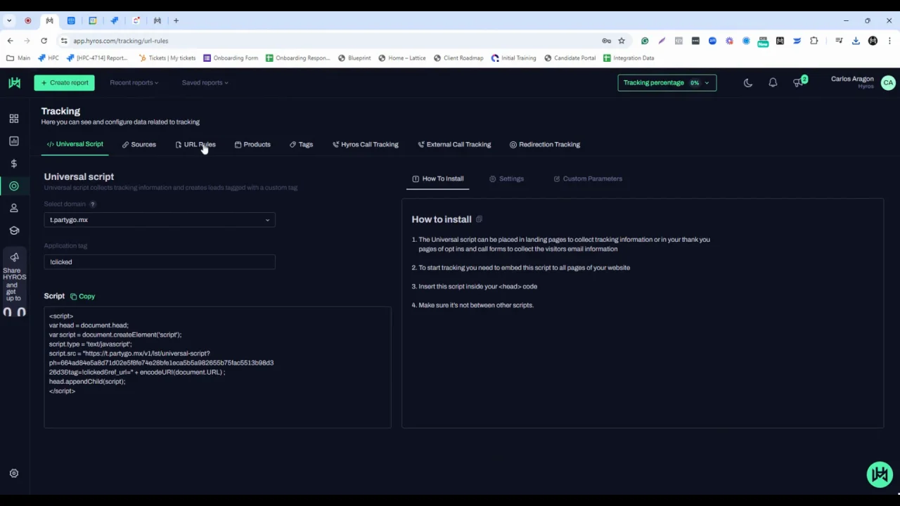Viewport: 900px width, 506px height.
Task: Bookmark this page with the star icon
Action: coord(622,41)
